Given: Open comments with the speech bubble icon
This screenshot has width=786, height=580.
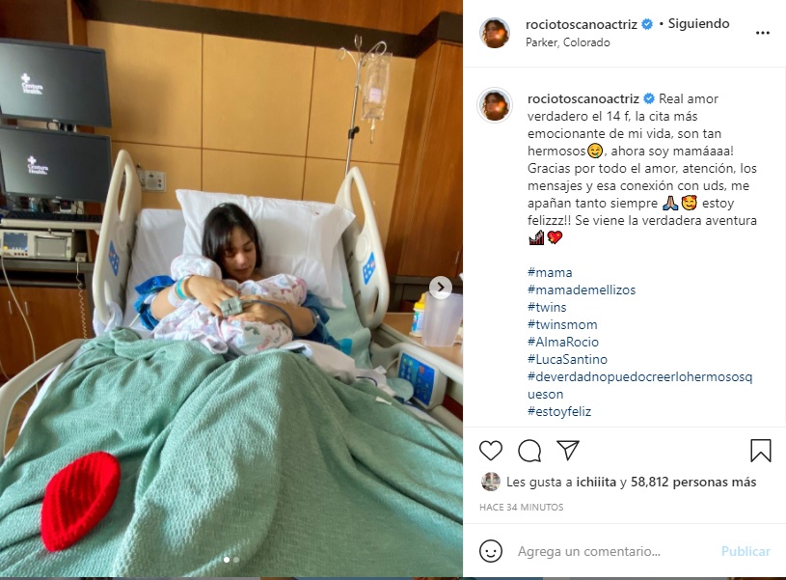Looking at the screenshot, I should click(x=529, y=450).
